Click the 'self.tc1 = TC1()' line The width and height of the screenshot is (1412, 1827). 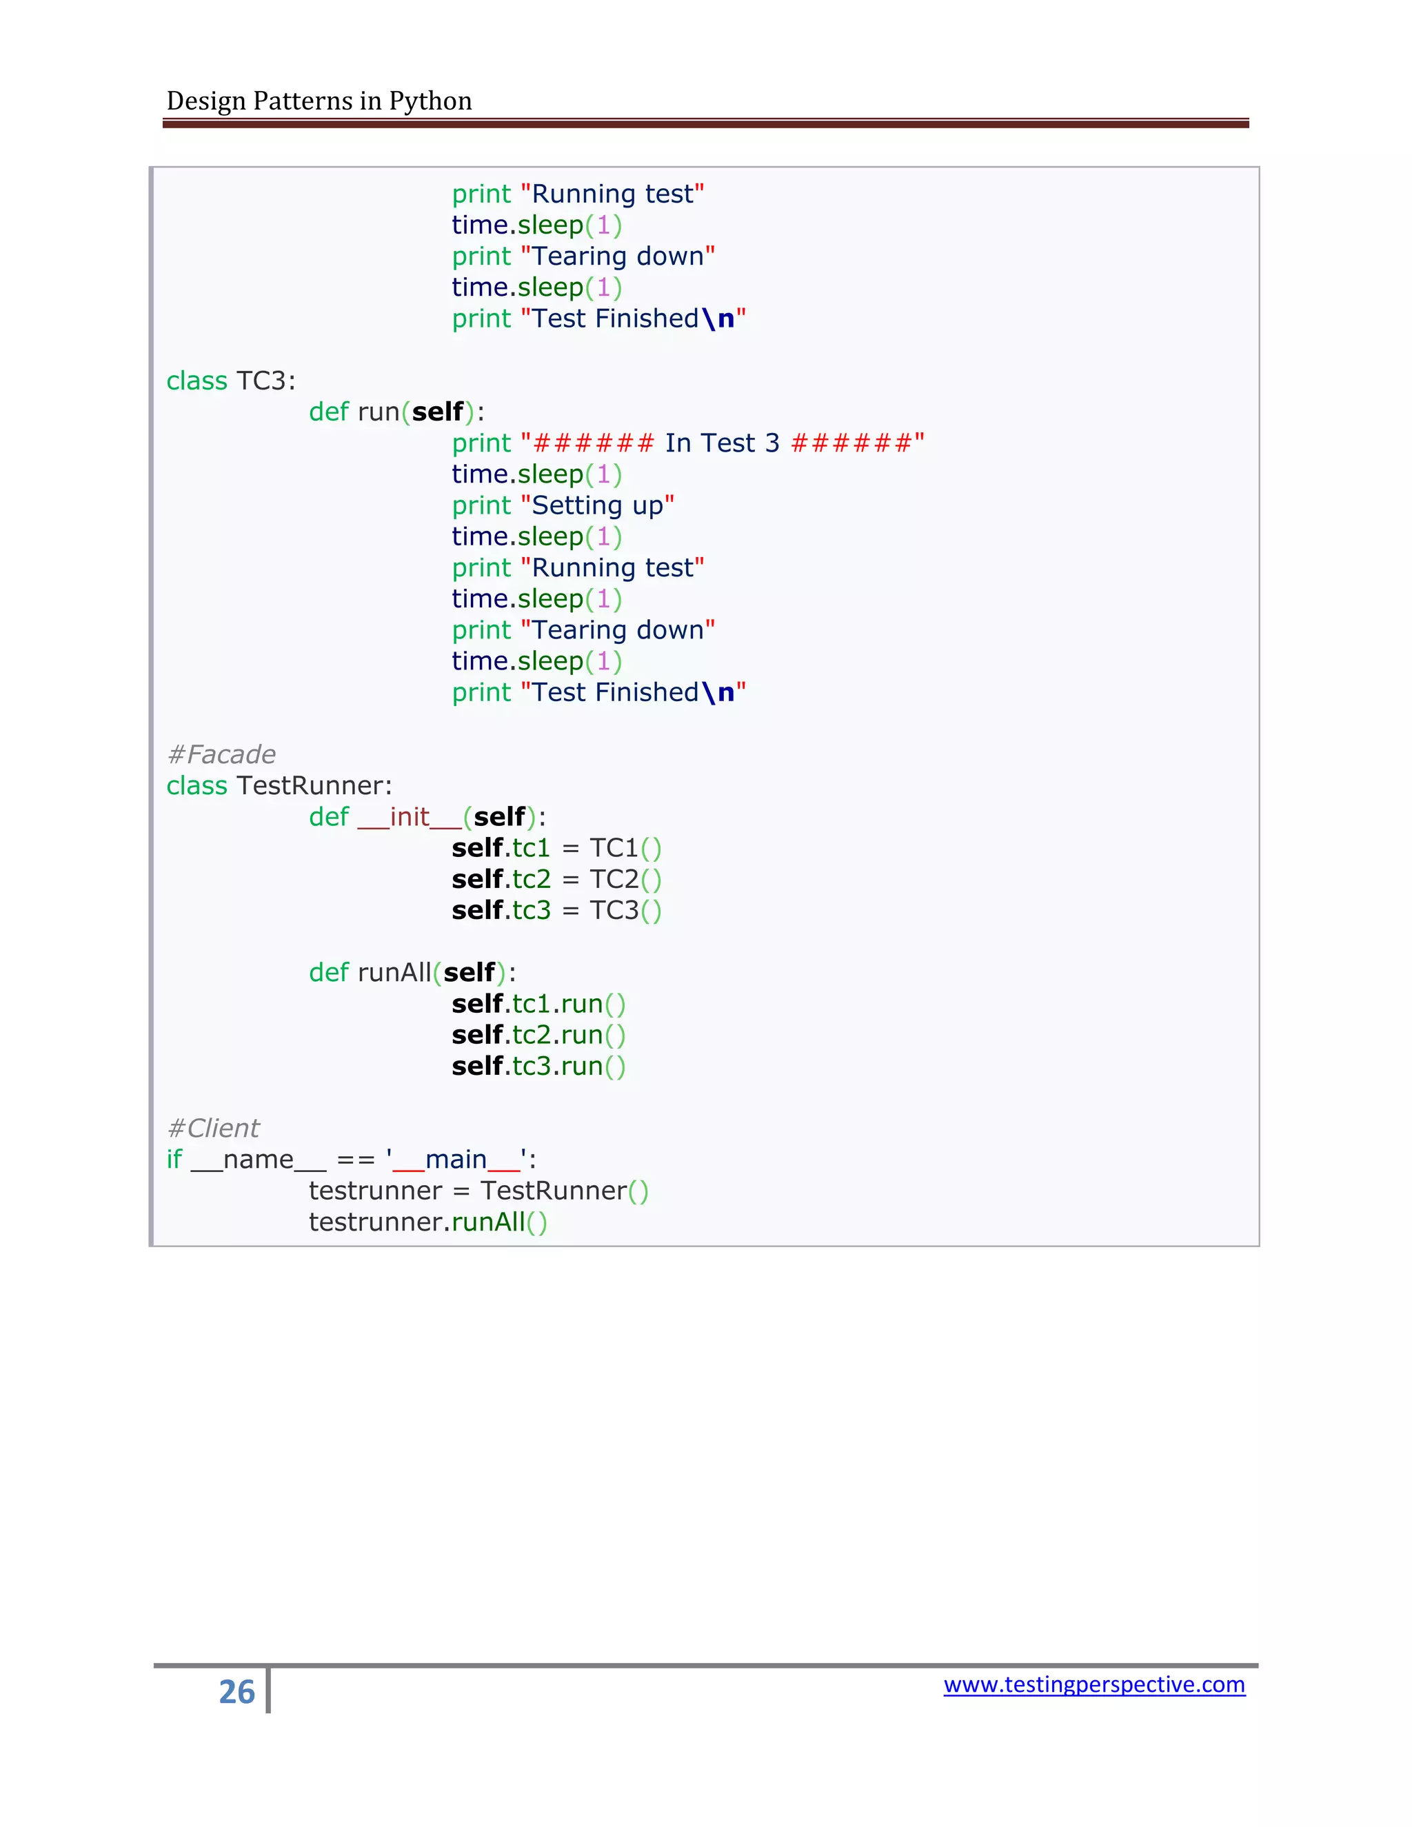[557, 848]
